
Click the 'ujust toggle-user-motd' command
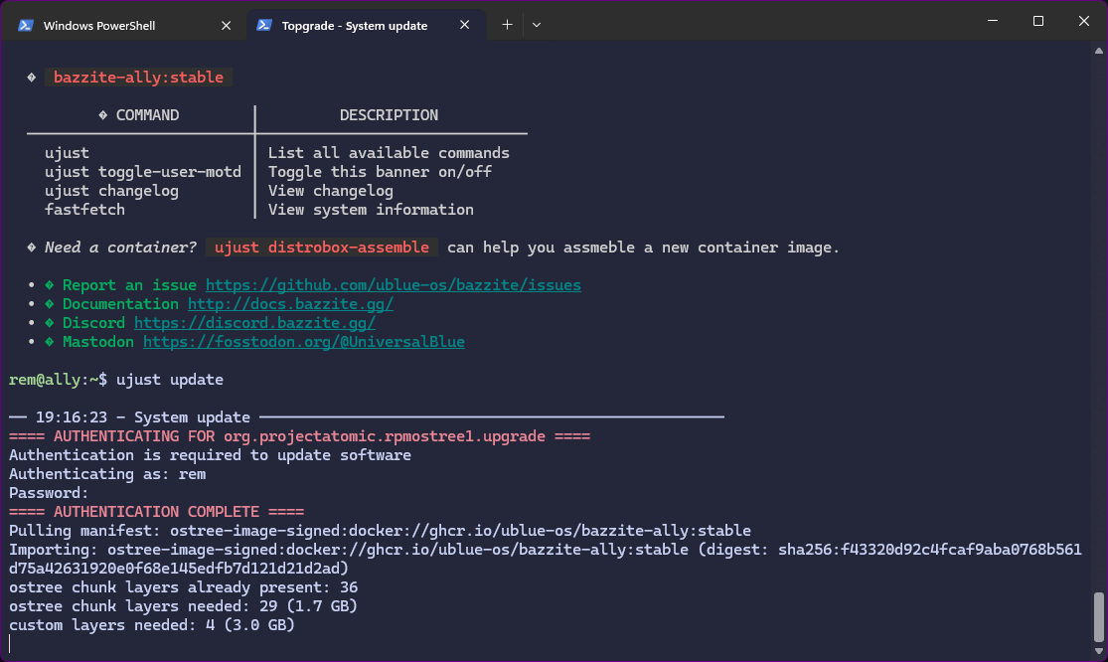click(143, 172)
